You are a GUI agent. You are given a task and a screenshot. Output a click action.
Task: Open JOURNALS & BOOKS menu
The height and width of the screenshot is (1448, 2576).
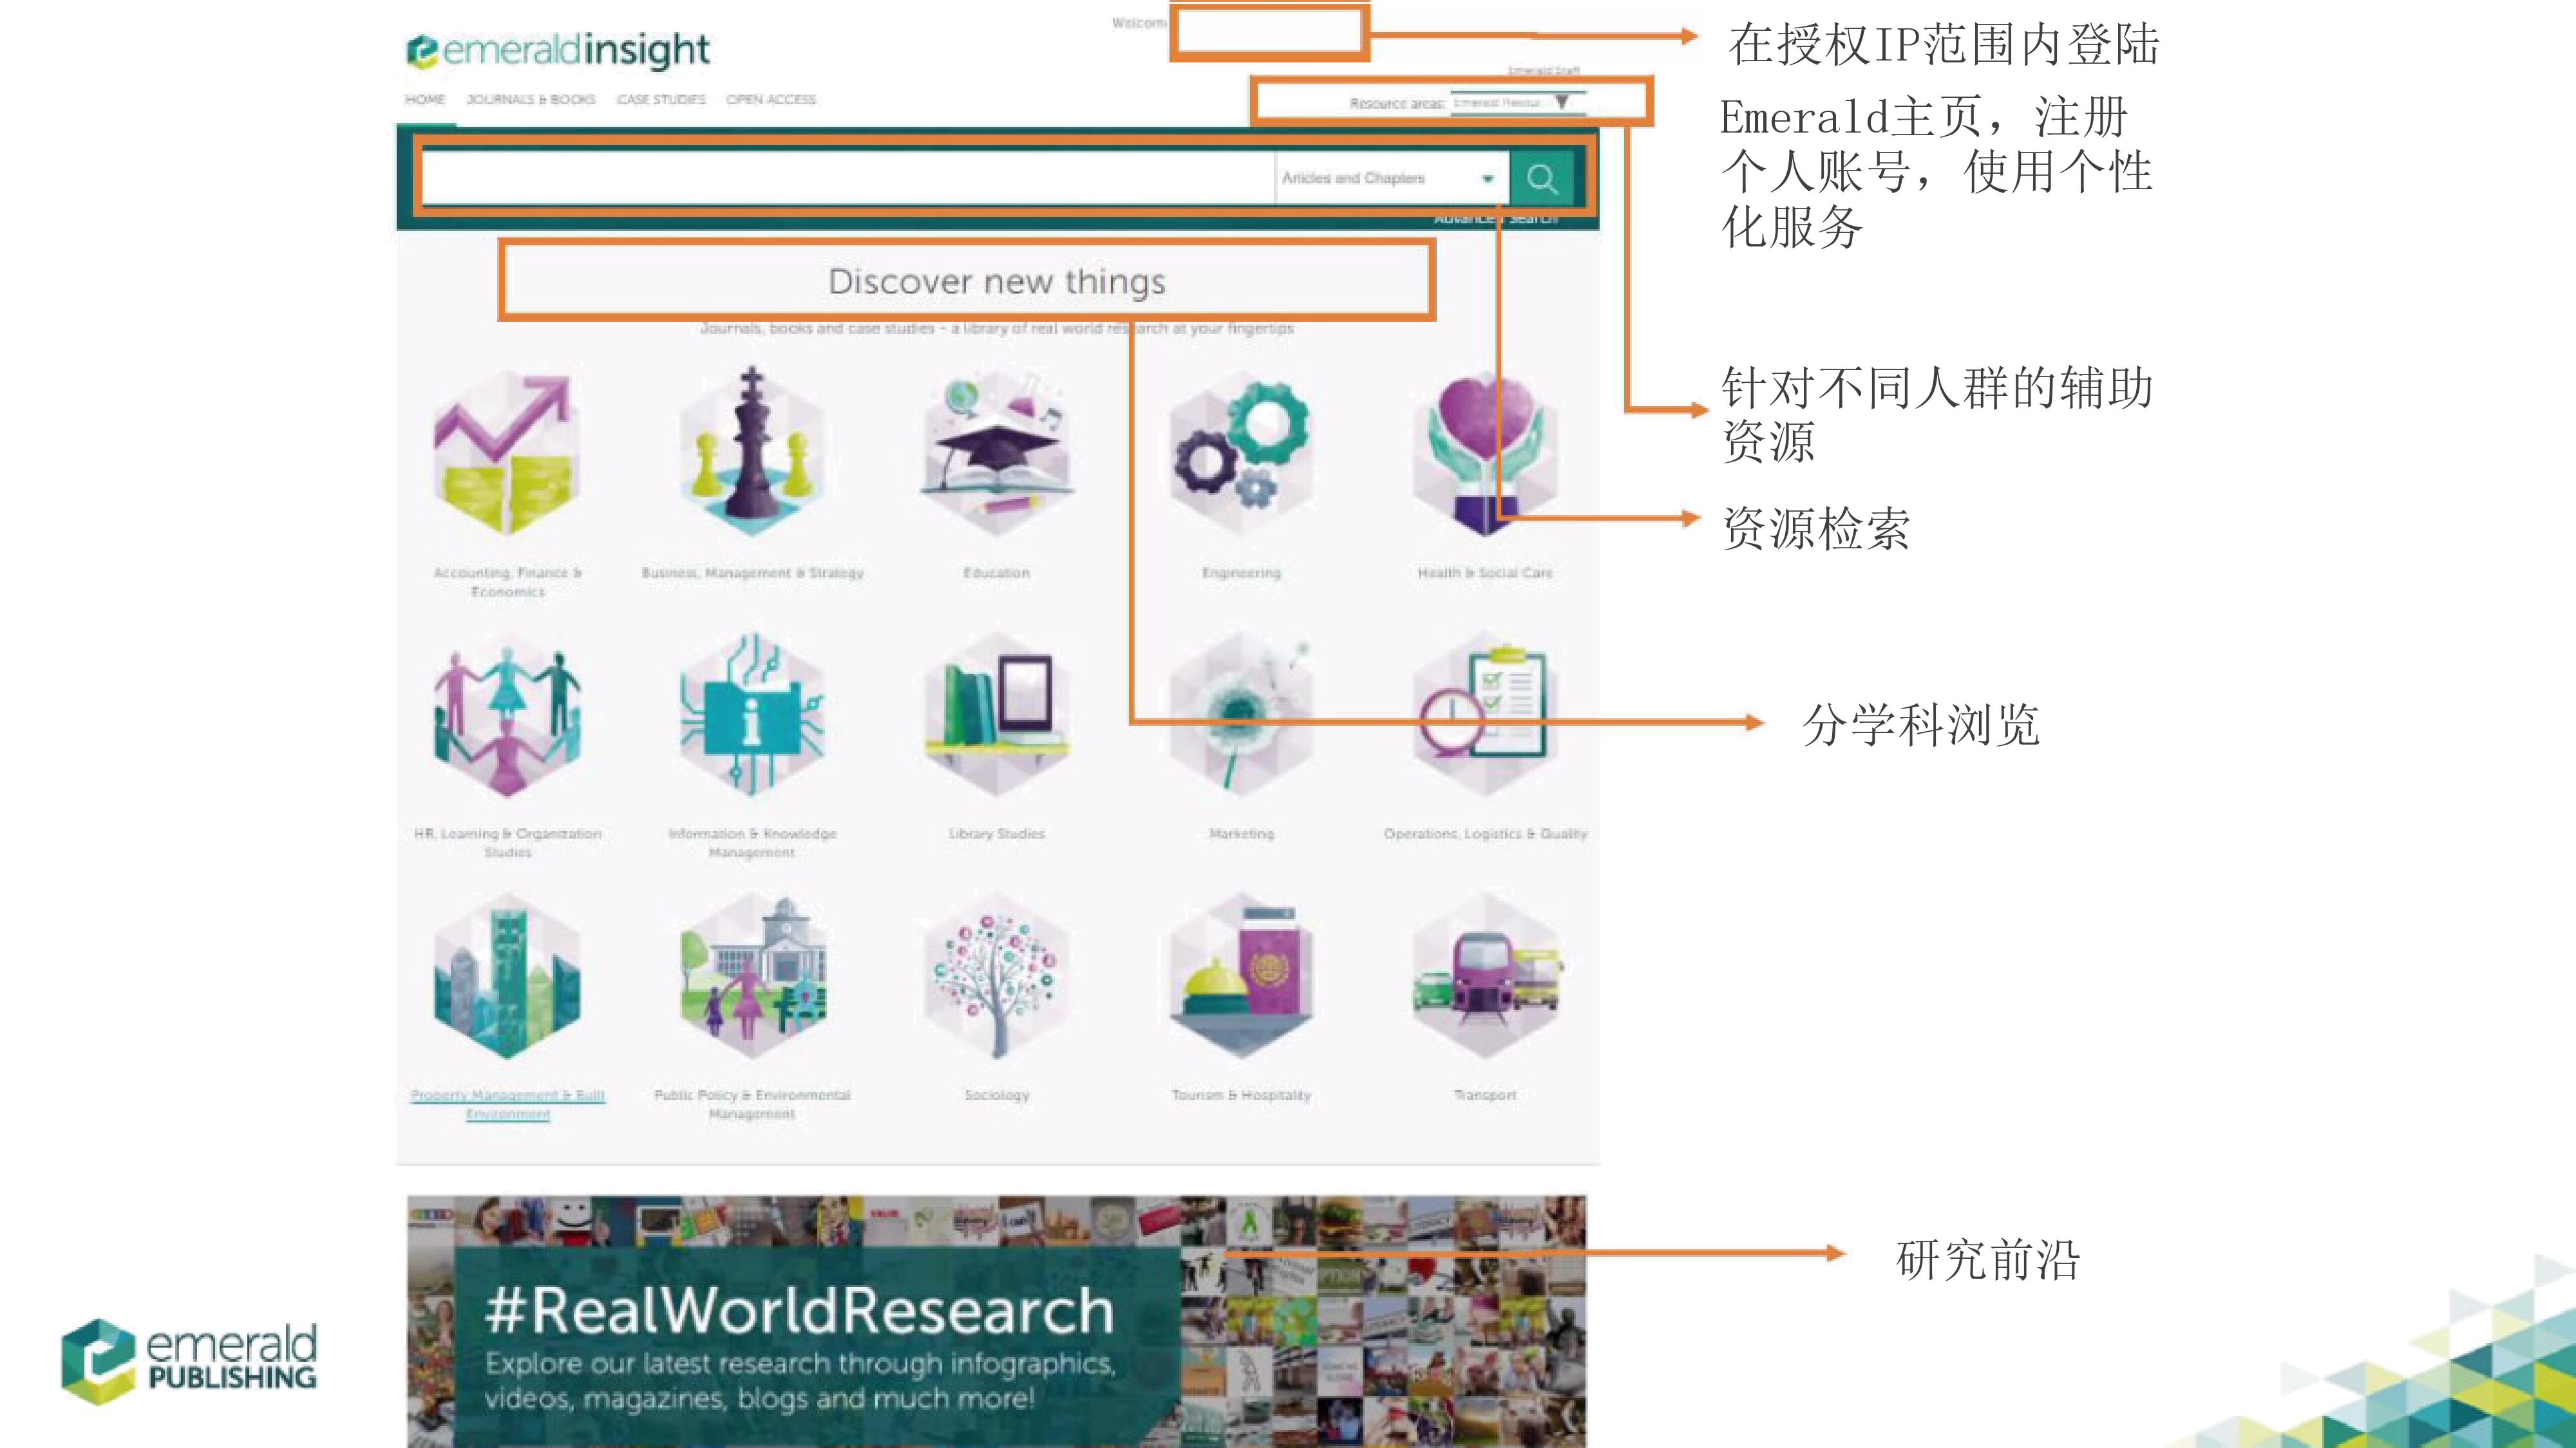[x=530, y=99]
